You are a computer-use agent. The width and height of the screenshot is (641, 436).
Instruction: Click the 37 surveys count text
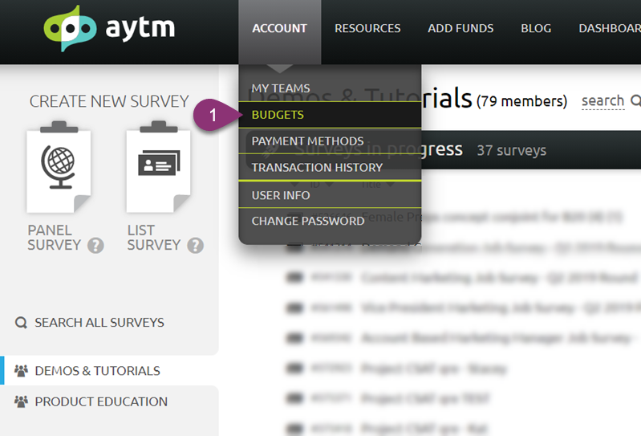pyautogui.click(x=511, y=150)
